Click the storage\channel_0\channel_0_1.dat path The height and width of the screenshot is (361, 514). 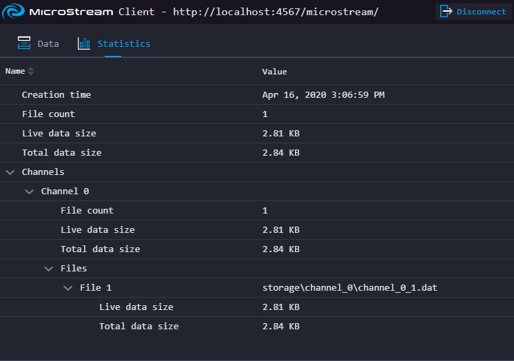click(x=350, y=288)
